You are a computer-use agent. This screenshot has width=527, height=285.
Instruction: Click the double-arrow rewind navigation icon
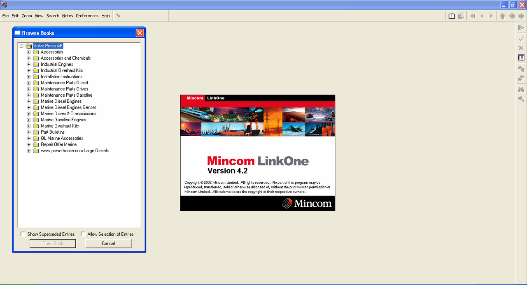472,16
